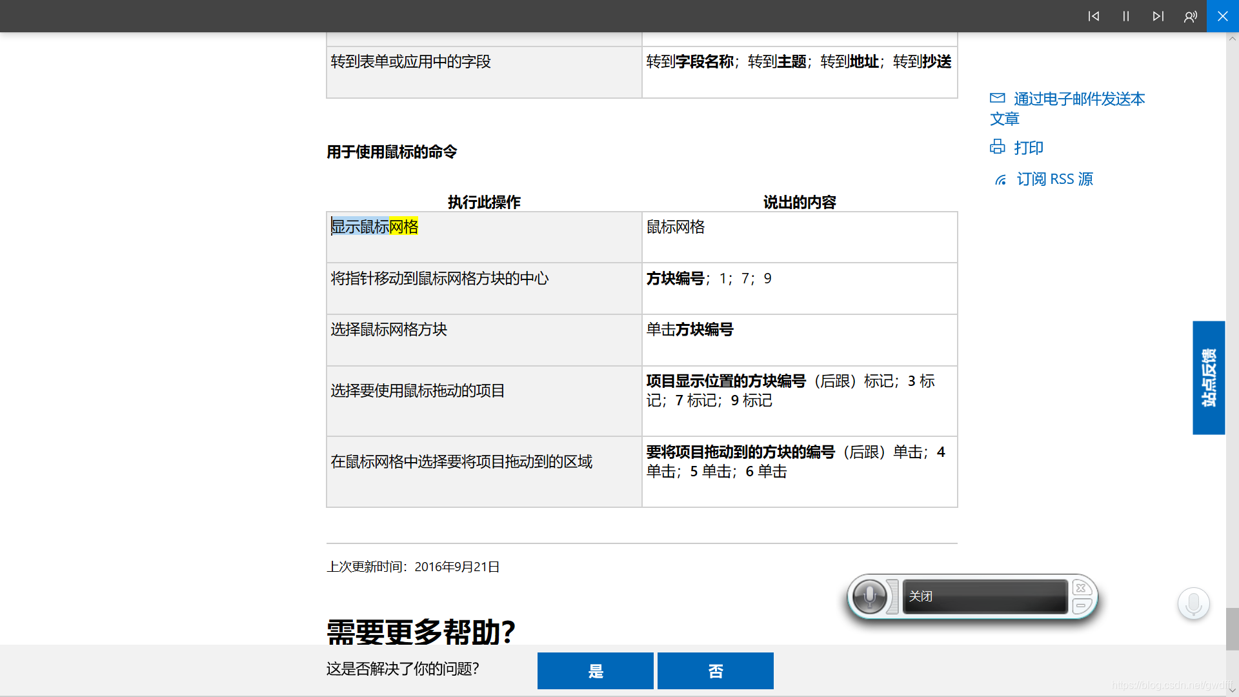Click the cell 鼠标网格 in second column
Image resolution: width=1239 pixels, height=697 pixels.
coord(800,237)
